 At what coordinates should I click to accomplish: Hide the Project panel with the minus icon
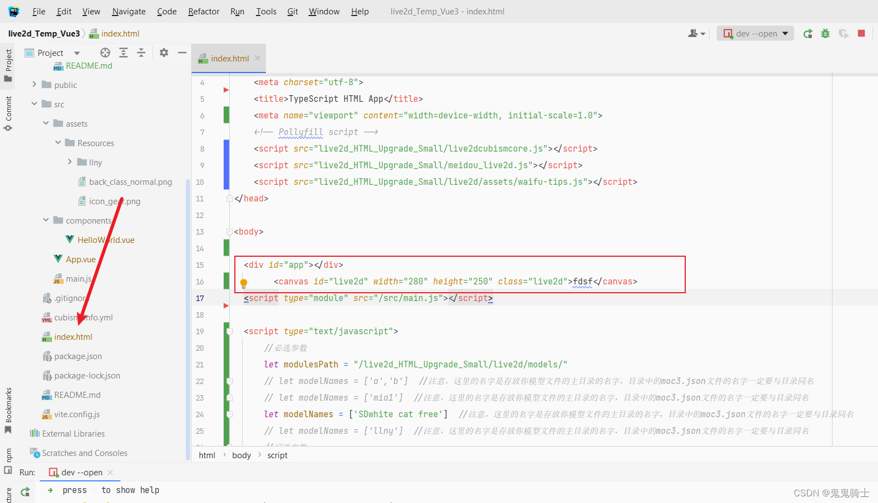coord(182,53)
